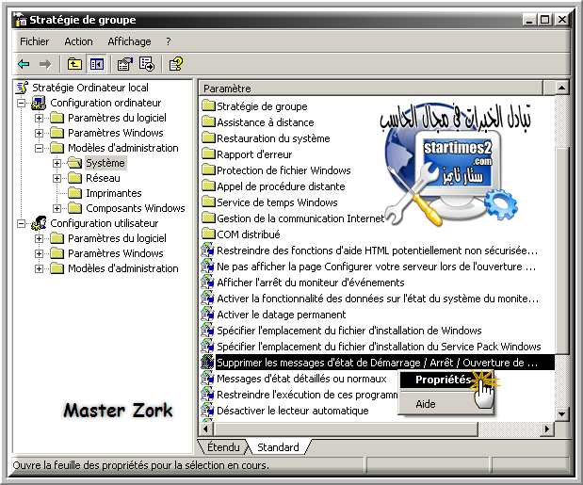Click the horizontal scrollbar right arrow

click(546, 429)
